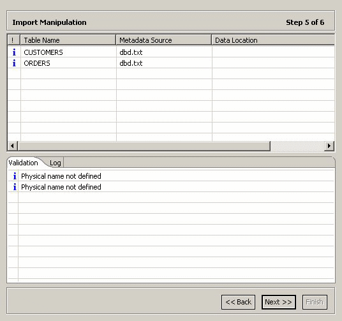Proceed with the Next >> button
The image size is (342, 321).
(279, 302)
